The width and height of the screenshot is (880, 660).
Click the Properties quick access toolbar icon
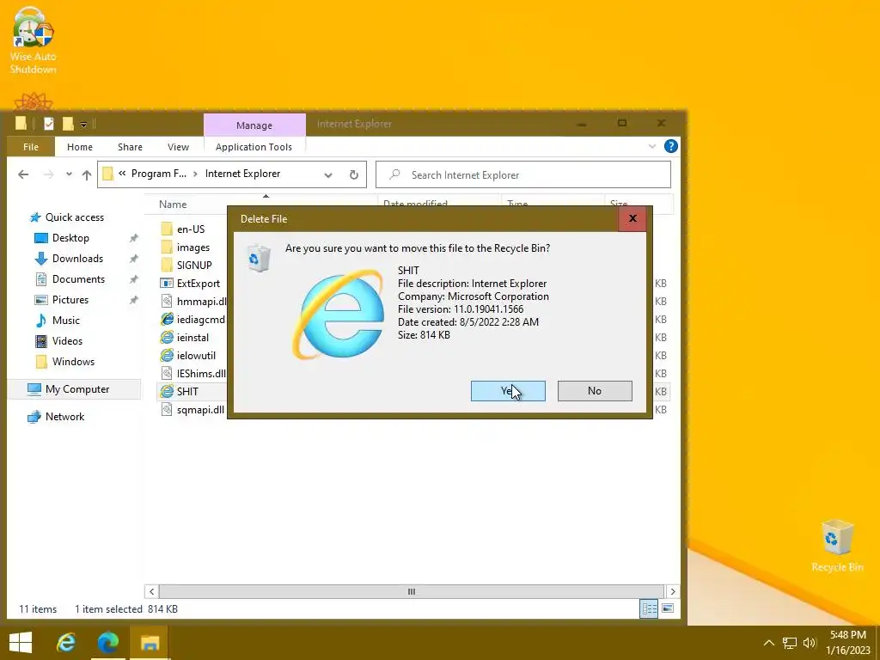point(49,124)
